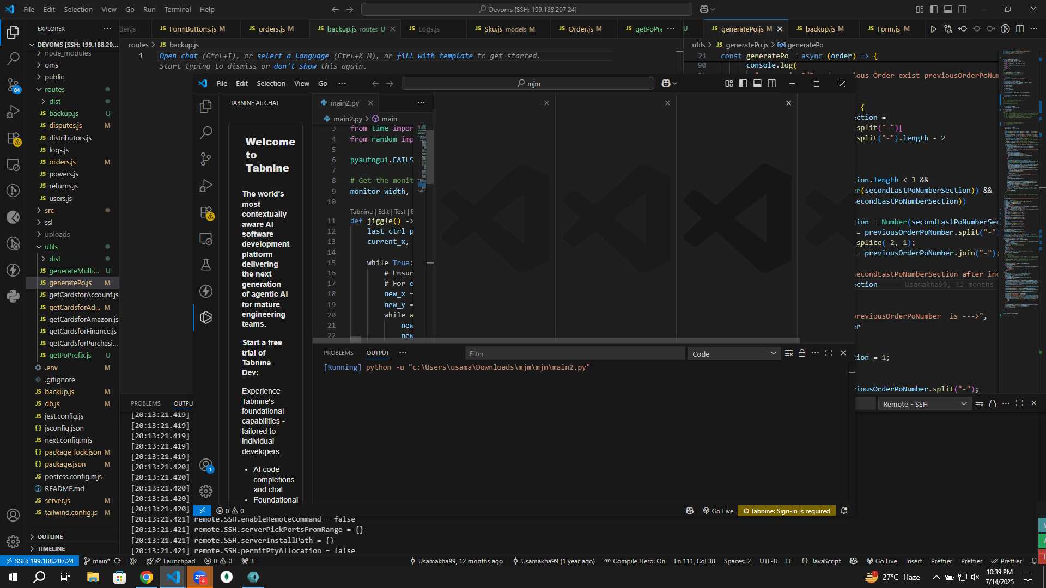Open Run and Debug icon in mjm window
Screen dimensions: 1046x588
coord(206,186)
